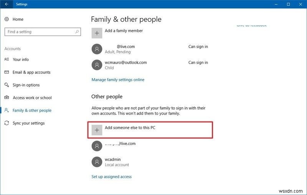Open Email & app accounts page
The height and width of the screenshot is (195, 307).
[x=31, y=72]
